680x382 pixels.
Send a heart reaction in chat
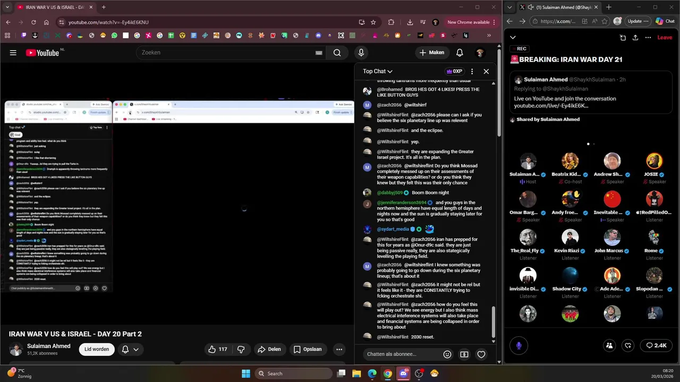pyautogui.click(x=481, y=354)
